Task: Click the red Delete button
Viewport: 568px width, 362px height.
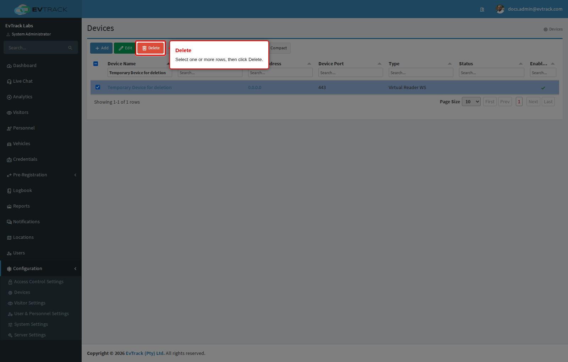Action: click(151, 48)
